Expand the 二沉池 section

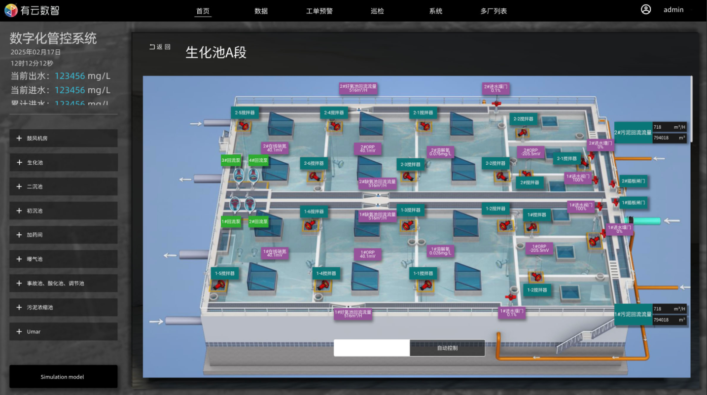click(64, 186)
